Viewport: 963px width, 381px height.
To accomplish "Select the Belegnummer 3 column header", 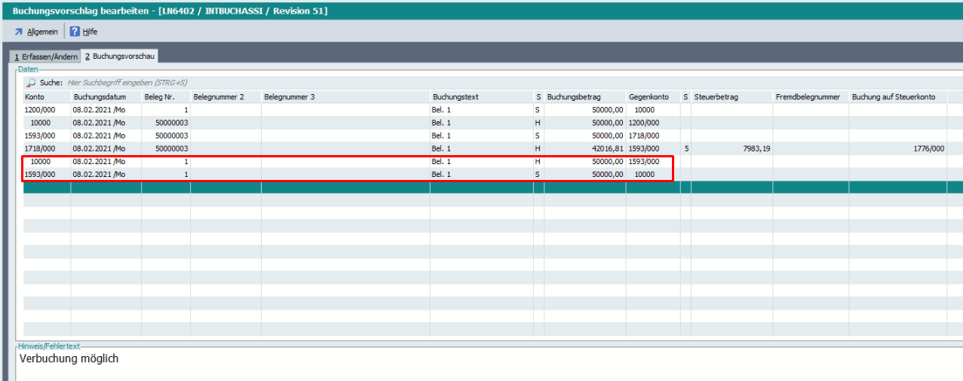I will [x=289, y=97].
